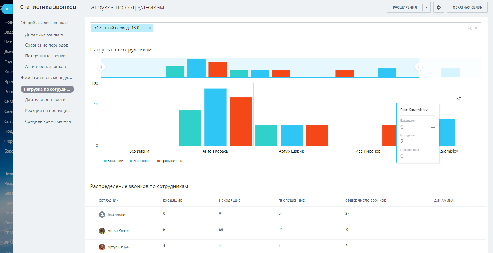Expand the 'Общий анализ звонков' section

pyautogui.click(x=44, y=23)
